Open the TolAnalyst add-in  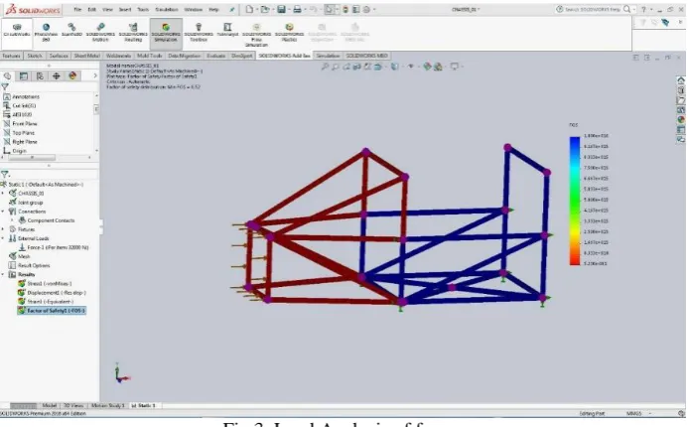click(x=227, y=30)
